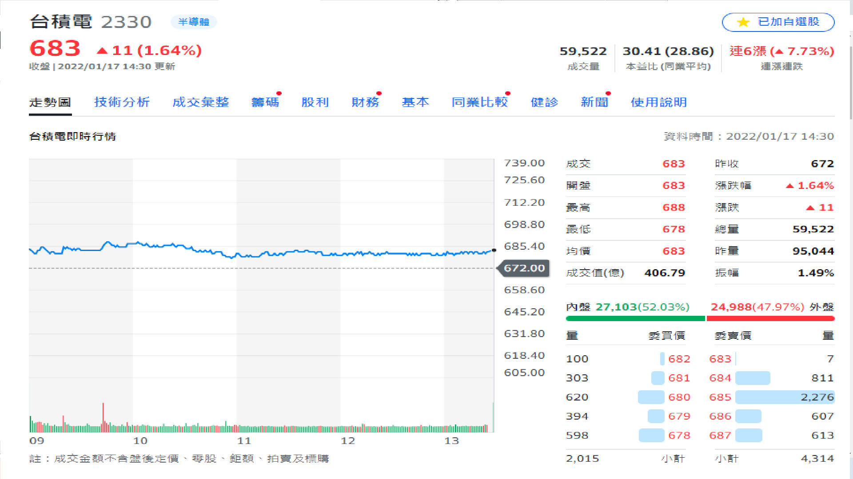Select the 股利 tab
Screen dimensions: 853x479
pos(315,102)
